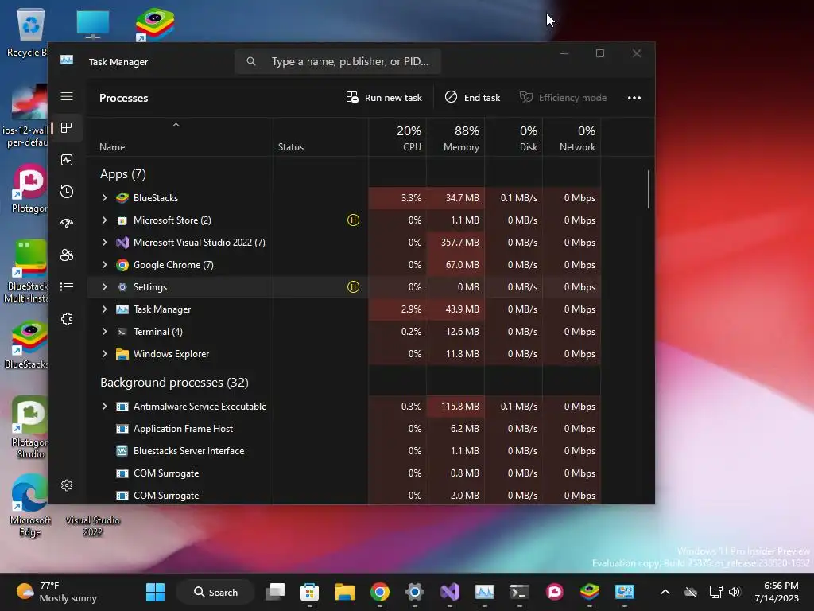Select the Microsoft Edge desktop shortcut
814x611 pixels.
pos(30,506)
